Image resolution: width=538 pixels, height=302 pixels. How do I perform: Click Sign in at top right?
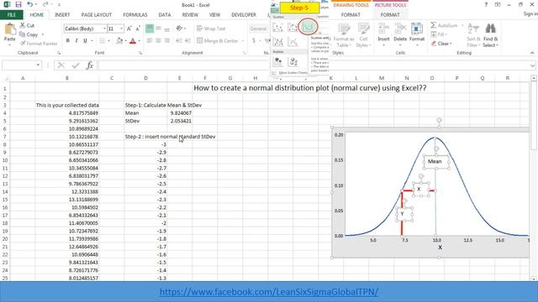tap(530, 13)
